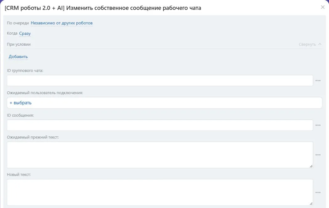Focus the ID сообщения input
329x208 pixels.
pos(160,125)
